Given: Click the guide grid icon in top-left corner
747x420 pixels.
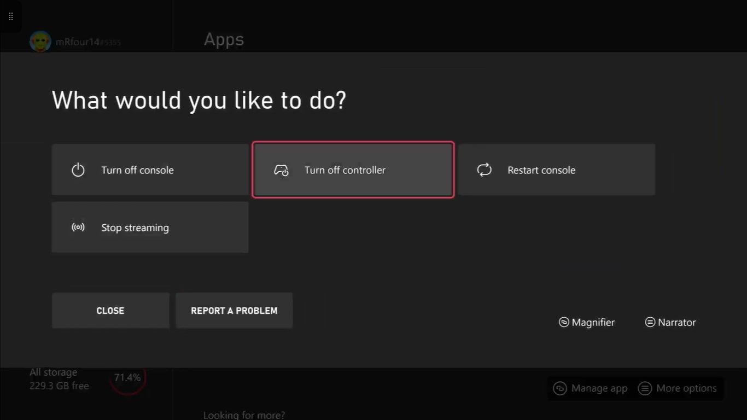Looking at the screenshot, I should coord(10,16).
